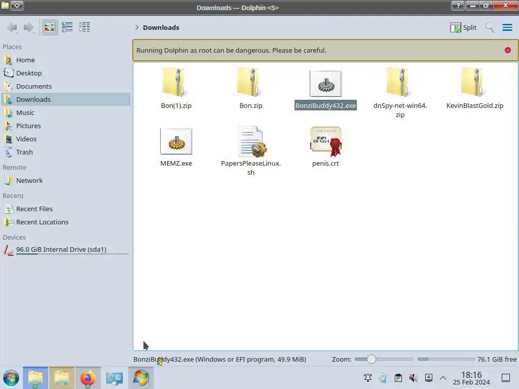
Task: Dismiss the root warning message
Action: [x=507, y=50]
